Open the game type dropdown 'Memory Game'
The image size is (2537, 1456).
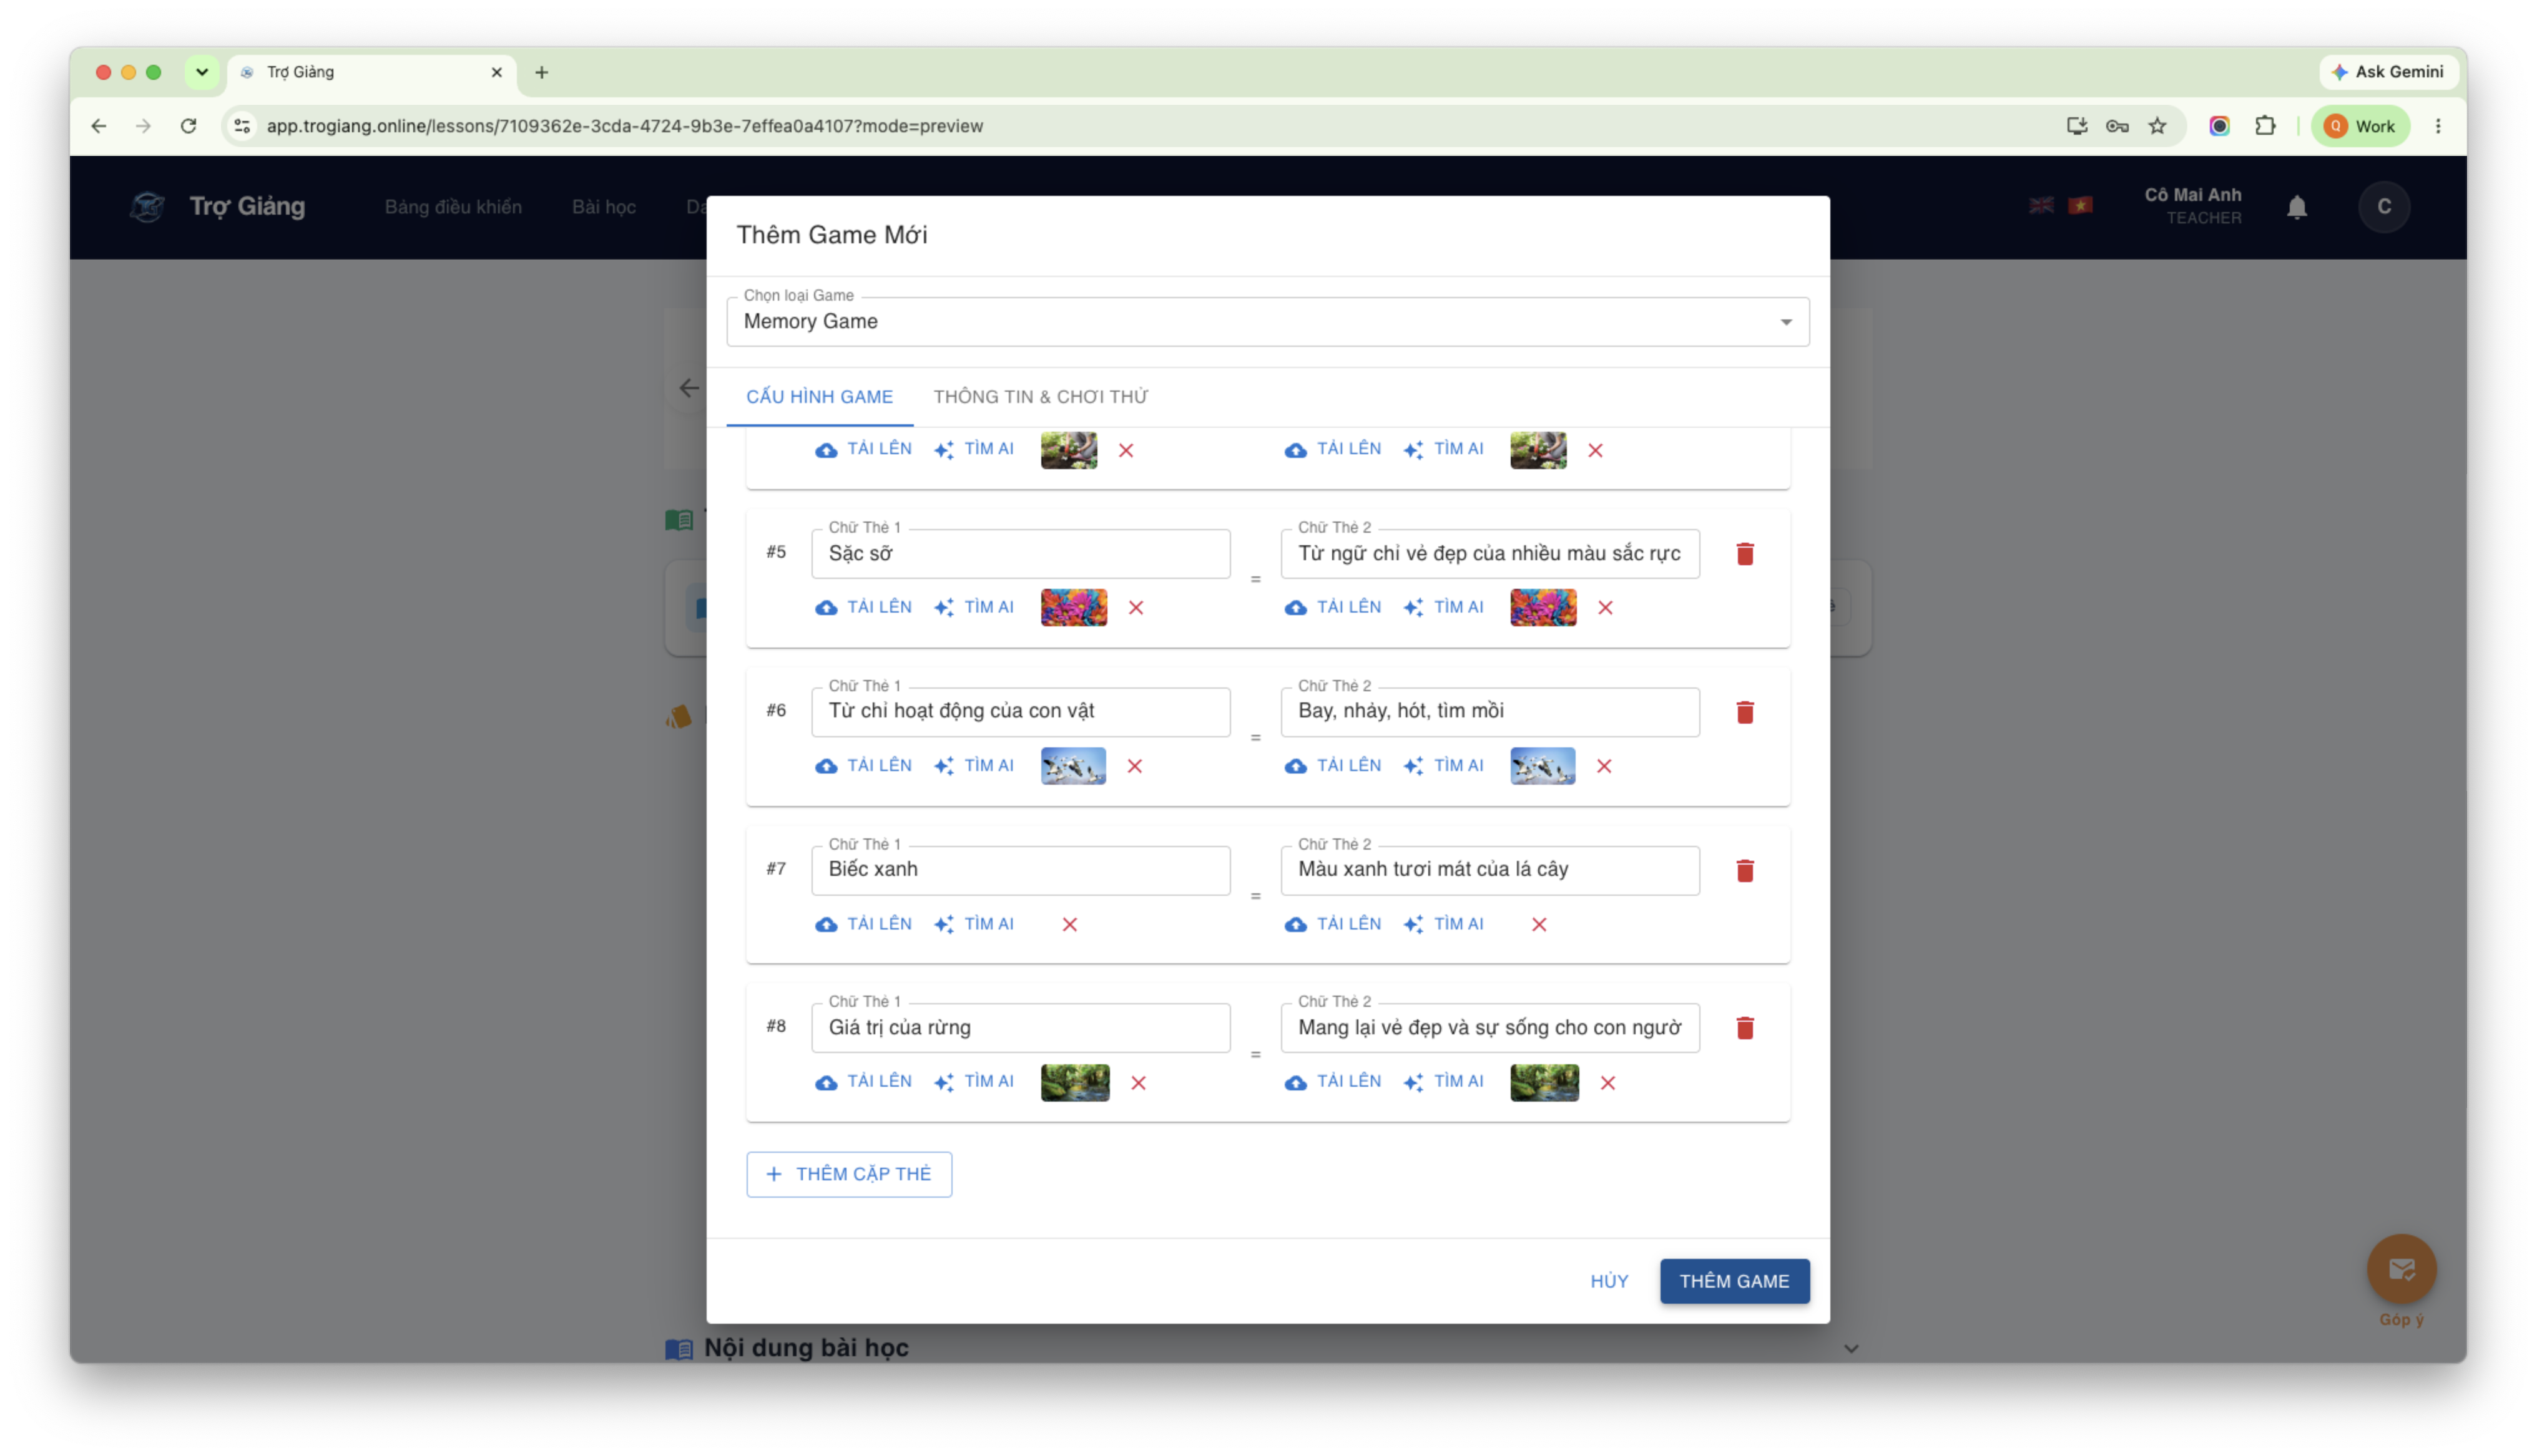pyautogui.click(x=1267, y=322)
